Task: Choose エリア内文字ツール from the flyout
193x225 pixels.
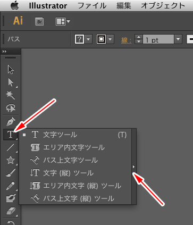Action: pyautogui.click(x=75, y=147)
